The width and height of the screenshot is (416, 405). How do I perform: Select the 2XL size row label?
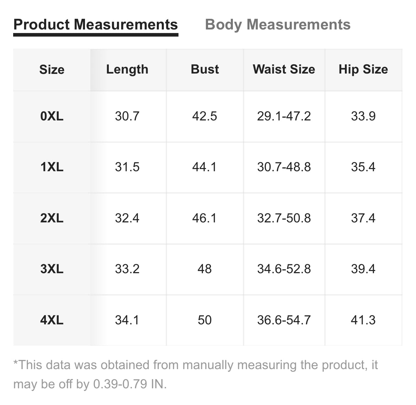(x=52, y=218)
